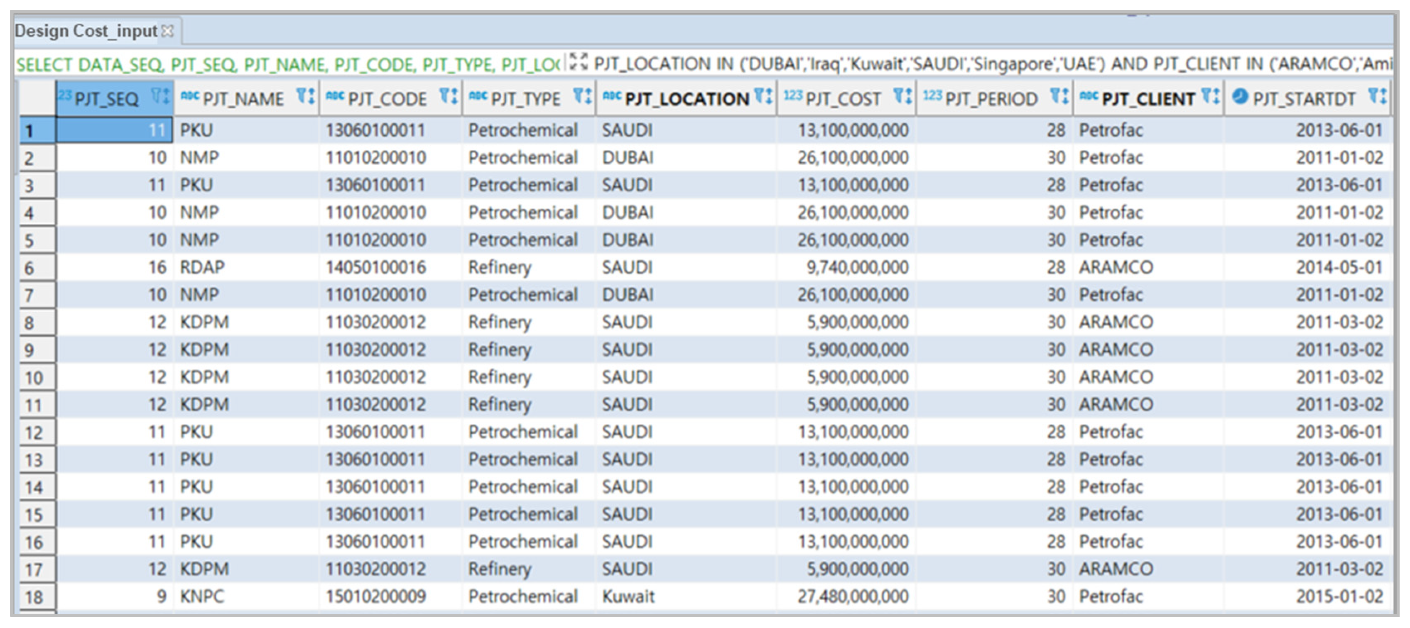Click the PJT_LOCATION column filter/sort icon
1410x628 pixels.
(x=763, y=97)
